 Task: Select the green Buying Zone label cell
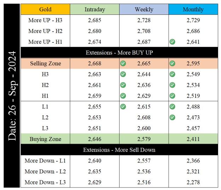pos(45,139)
